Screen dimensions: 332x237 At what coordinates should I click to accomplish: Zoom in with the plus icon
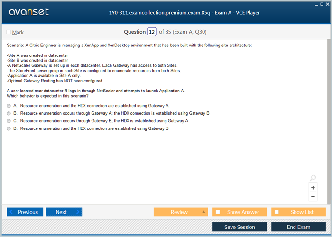click(x=313, y=187)
